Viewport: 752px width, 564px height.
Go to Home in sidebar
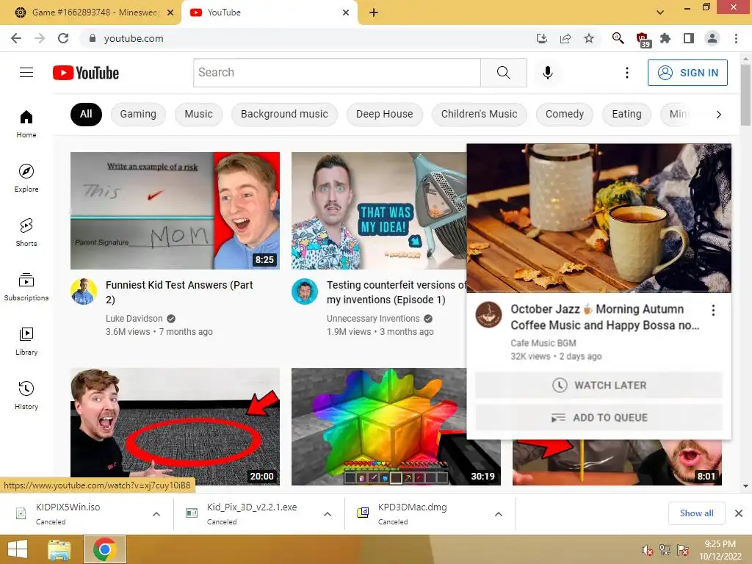click(26, 123)
